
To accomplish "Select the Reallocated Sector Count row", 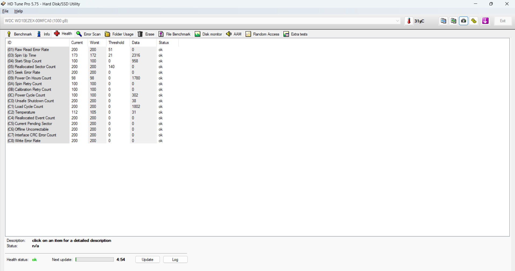I will (35, 67).
